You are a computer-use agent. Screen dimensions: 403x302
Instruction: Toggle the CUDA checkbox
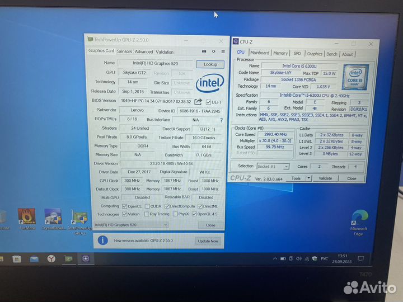pyautogui.click(x=147, y=206)
